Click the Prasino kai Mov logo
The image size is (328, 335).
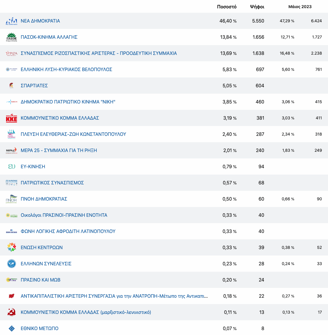point(12,280)
